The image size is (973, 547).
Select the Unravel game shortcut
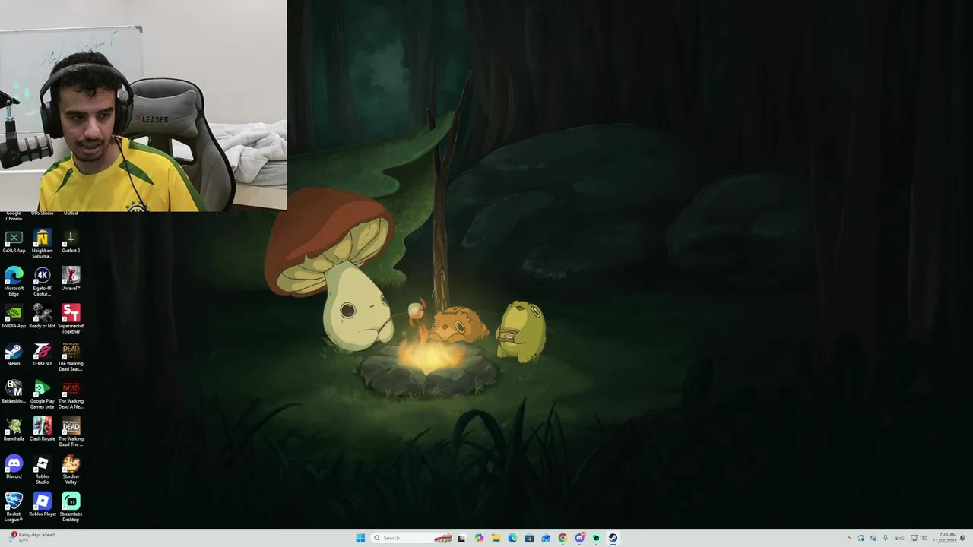[71, 279]
